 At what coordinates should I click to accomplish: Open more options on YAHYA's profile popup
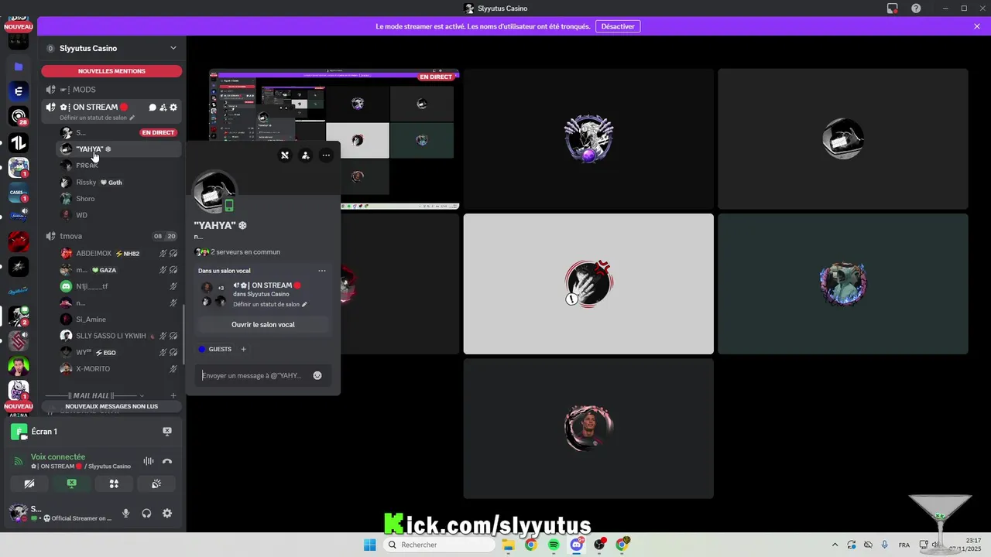[326, 155]
